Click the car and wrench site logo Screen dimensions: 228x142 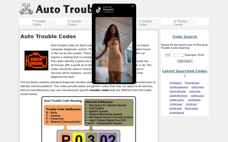coord(26,9)
